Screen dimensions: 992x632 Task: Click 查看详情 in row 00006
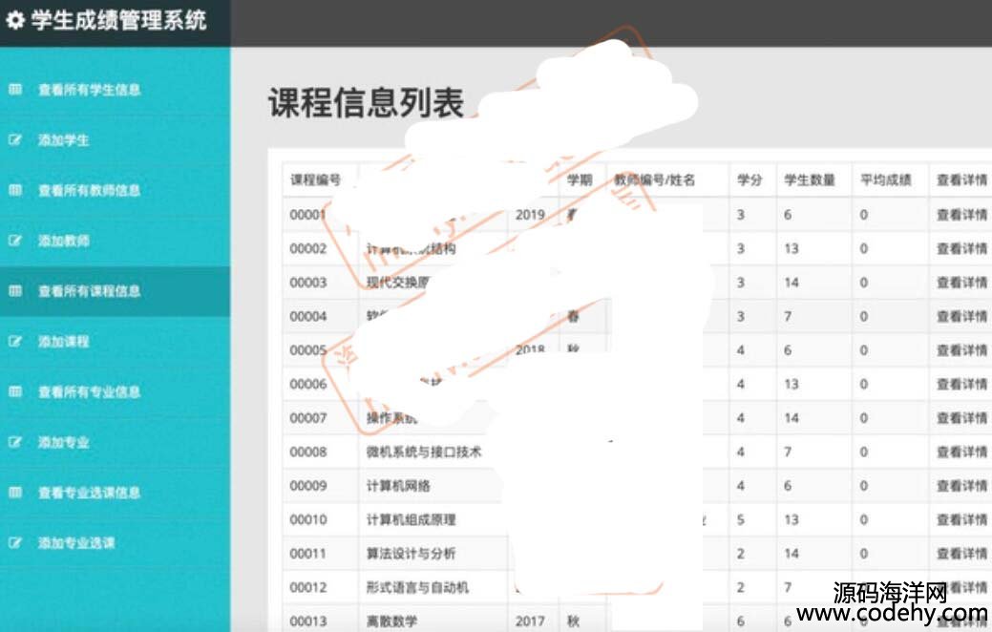961,384
